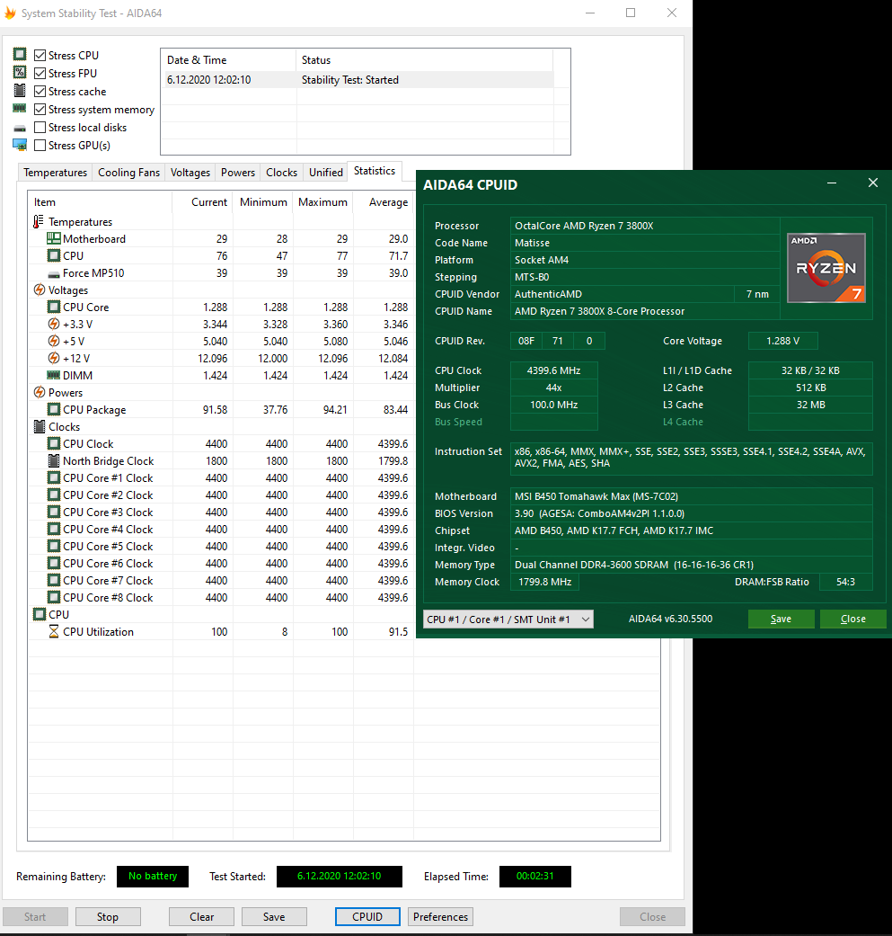Click the CPU chip icon beside Stress CPU
Screen dimensions: 892x936
pos(20,54)
